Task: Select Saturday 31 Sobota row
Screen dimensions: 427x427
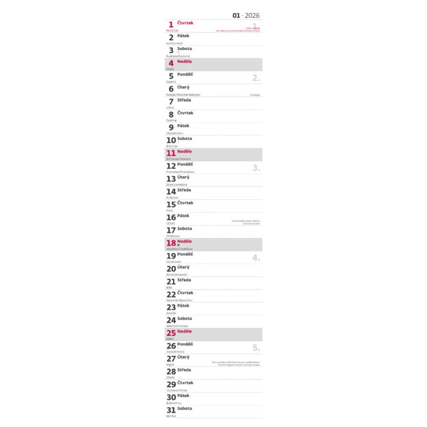Action: 213,411
